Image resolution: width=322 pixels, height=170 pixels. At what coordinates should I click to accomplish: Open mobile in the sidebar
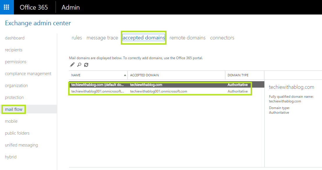(11, 121)
